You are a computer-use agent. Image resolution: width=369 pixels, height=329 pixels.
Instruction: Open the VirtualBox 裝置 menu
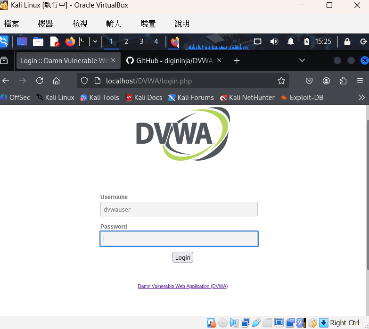tap(148, 24)
